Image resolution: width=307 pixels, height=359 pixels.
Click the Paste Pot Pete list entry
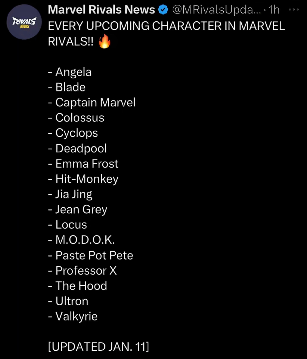pos(94,255)
